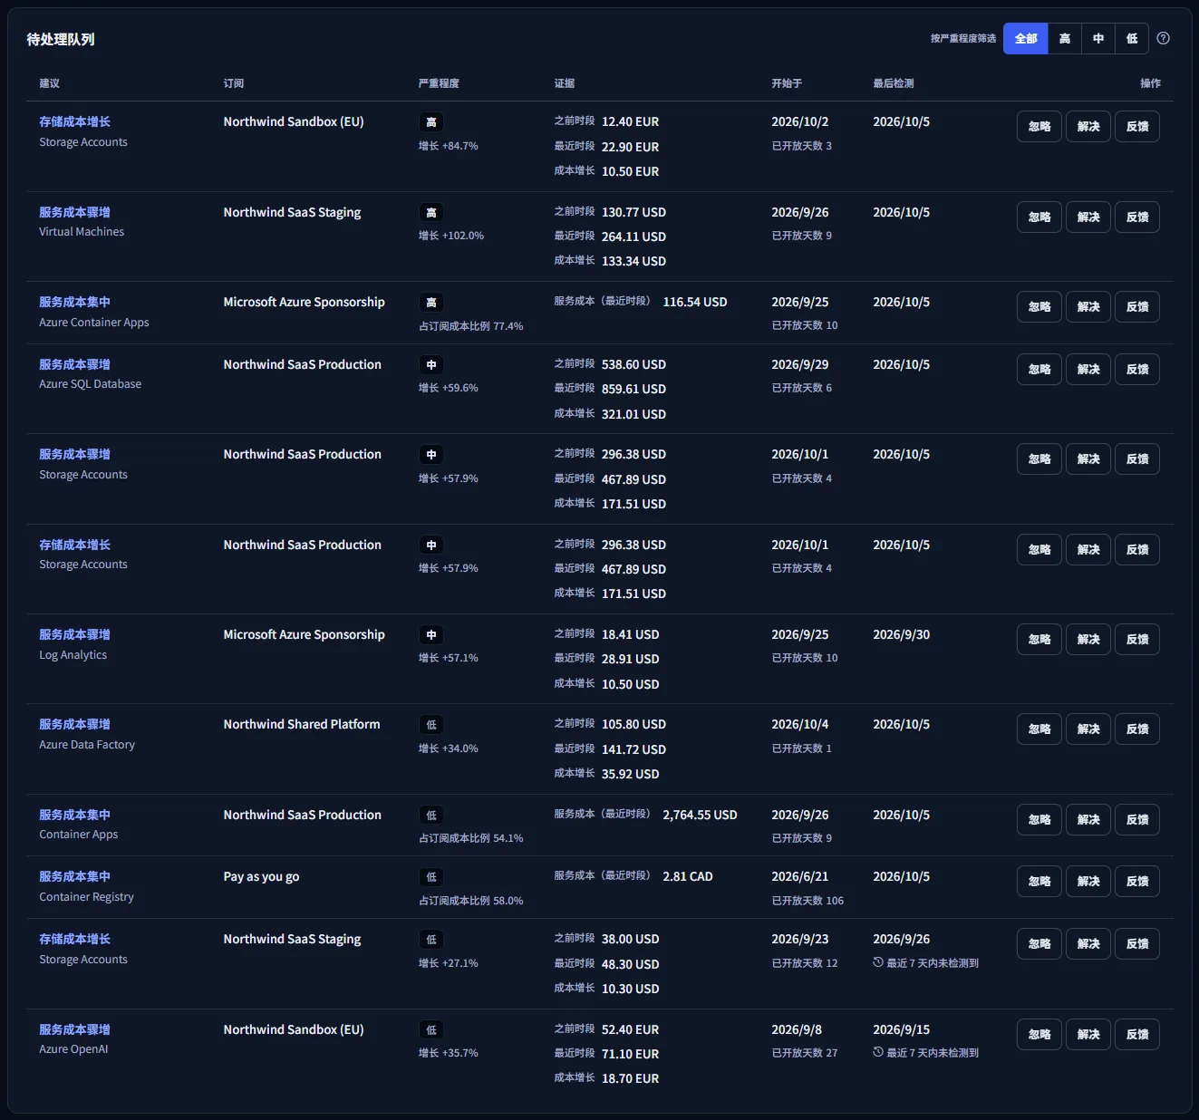Filter the queue by 低 severity

pos(1132,38)
